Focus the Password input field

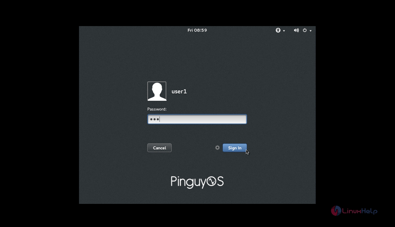click(197, 119)
